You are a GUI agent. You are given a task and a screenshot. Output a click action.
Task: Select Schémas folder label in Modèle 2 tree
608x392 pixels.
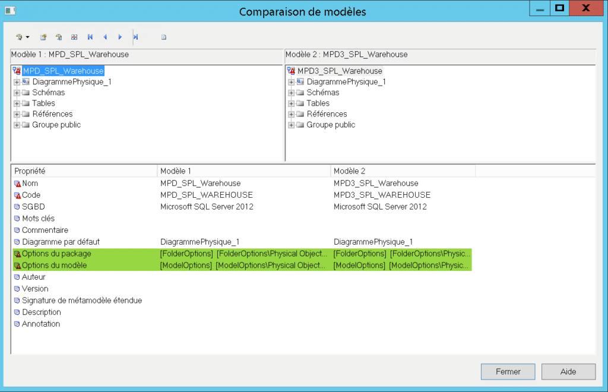point(323,93)
